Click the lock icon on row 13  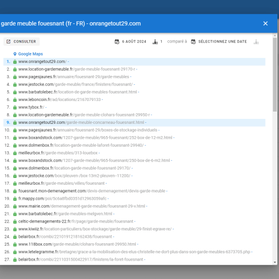click(x=15, y=153)
